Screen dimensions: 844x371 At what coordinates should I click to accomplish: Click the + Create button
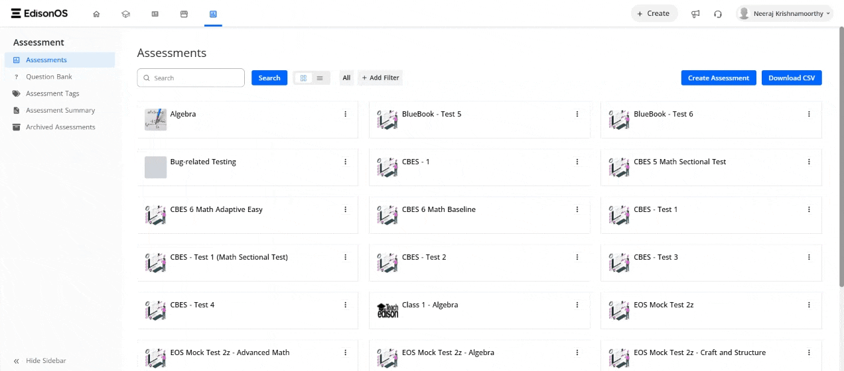pyautogui.click(x=654, y=13)
